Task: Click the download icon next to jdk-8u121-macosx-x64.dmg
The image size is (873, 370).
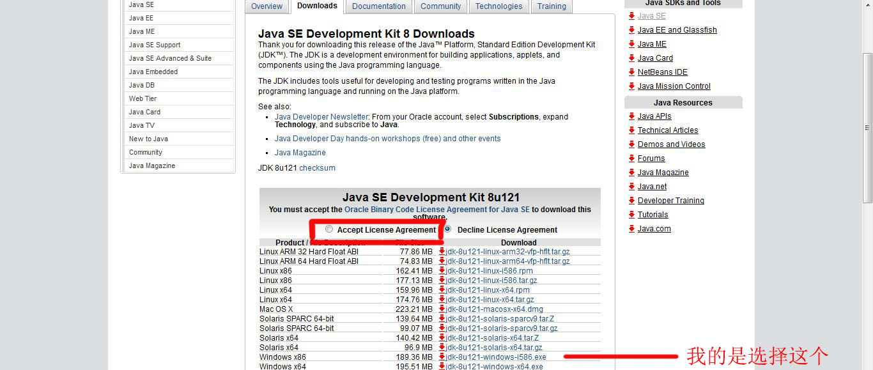Action: 442,309
